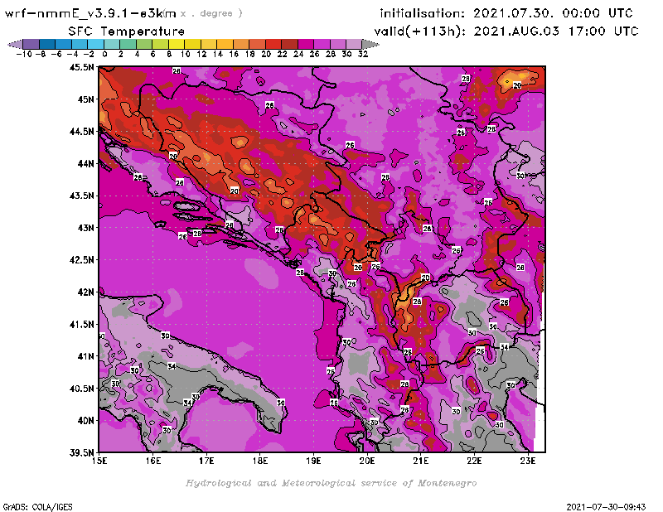This screenshot has height=512, width=663.
Task: Click the '21E' longitude axis label
Action: (420, 461)
